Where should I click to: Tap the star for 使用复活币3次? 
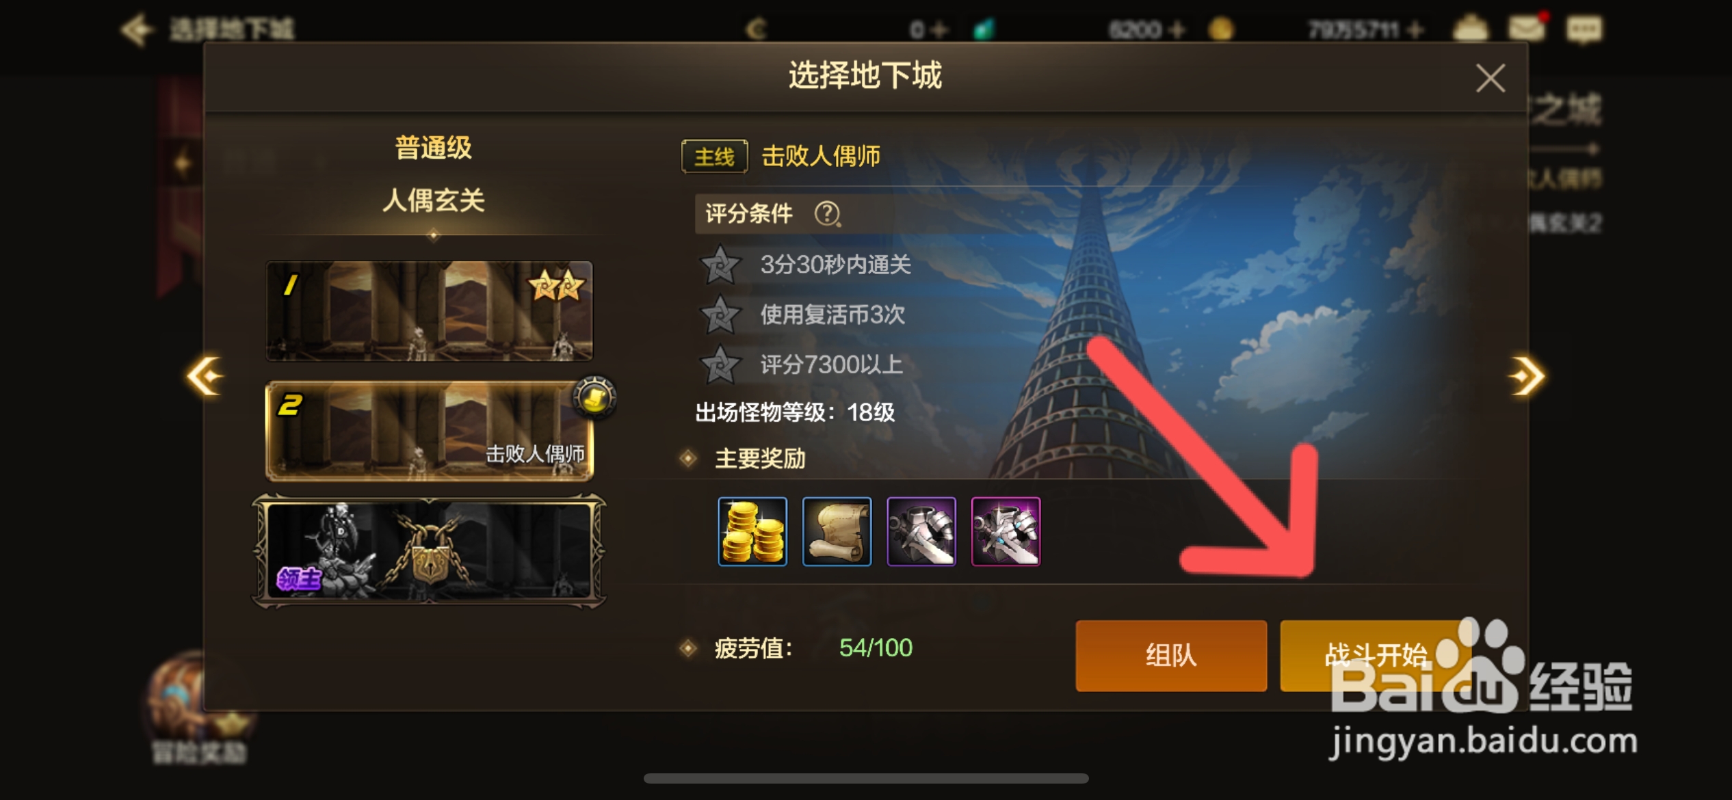[x=720, y=315]
